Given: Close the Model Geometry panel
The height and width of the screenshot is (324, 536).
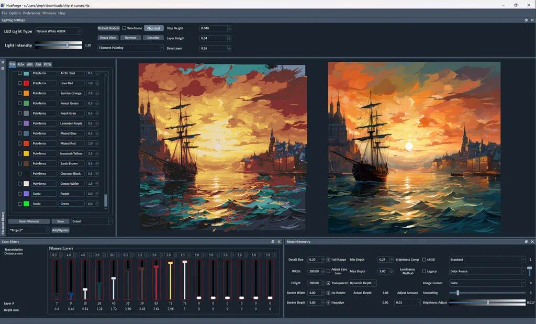Looking at the screenshot, I should pos(532,242).
